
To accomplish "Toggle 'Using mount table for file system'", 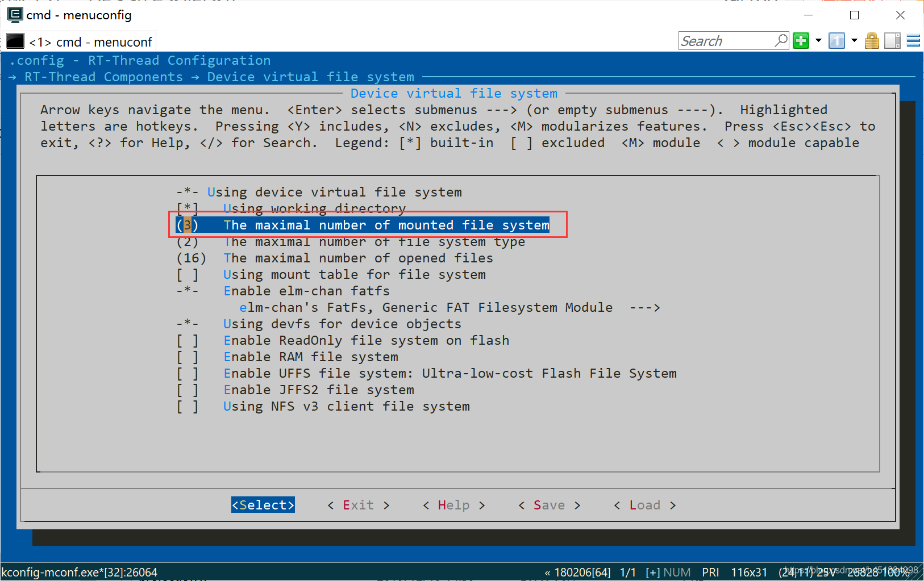I will [331, 274].
